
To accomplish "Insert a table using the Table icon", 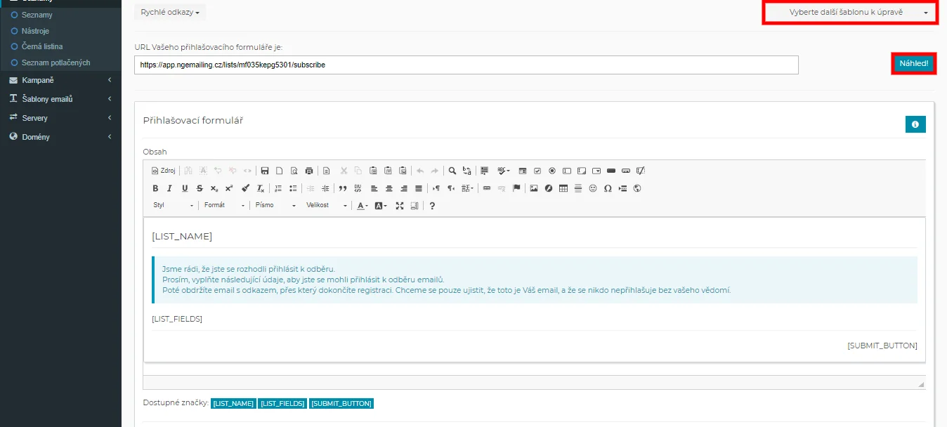I will pos(563,188).
